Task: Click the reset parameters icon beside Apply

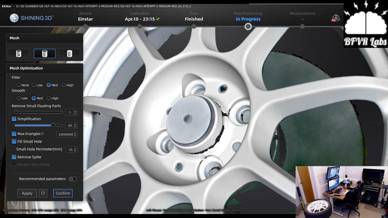Action: (x=43, y=193)
